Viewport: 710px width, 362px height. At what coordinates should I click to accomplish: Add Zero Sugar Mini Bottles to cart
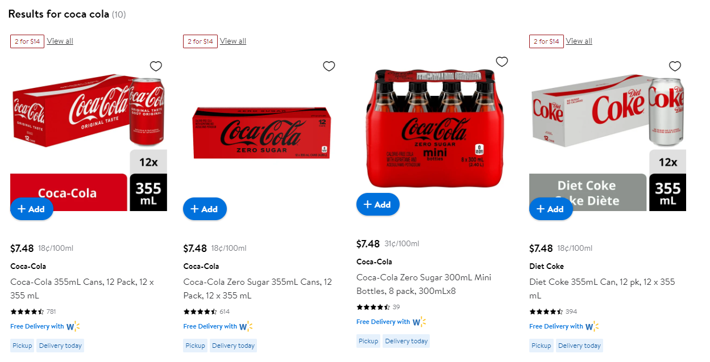tap(378, 204)
